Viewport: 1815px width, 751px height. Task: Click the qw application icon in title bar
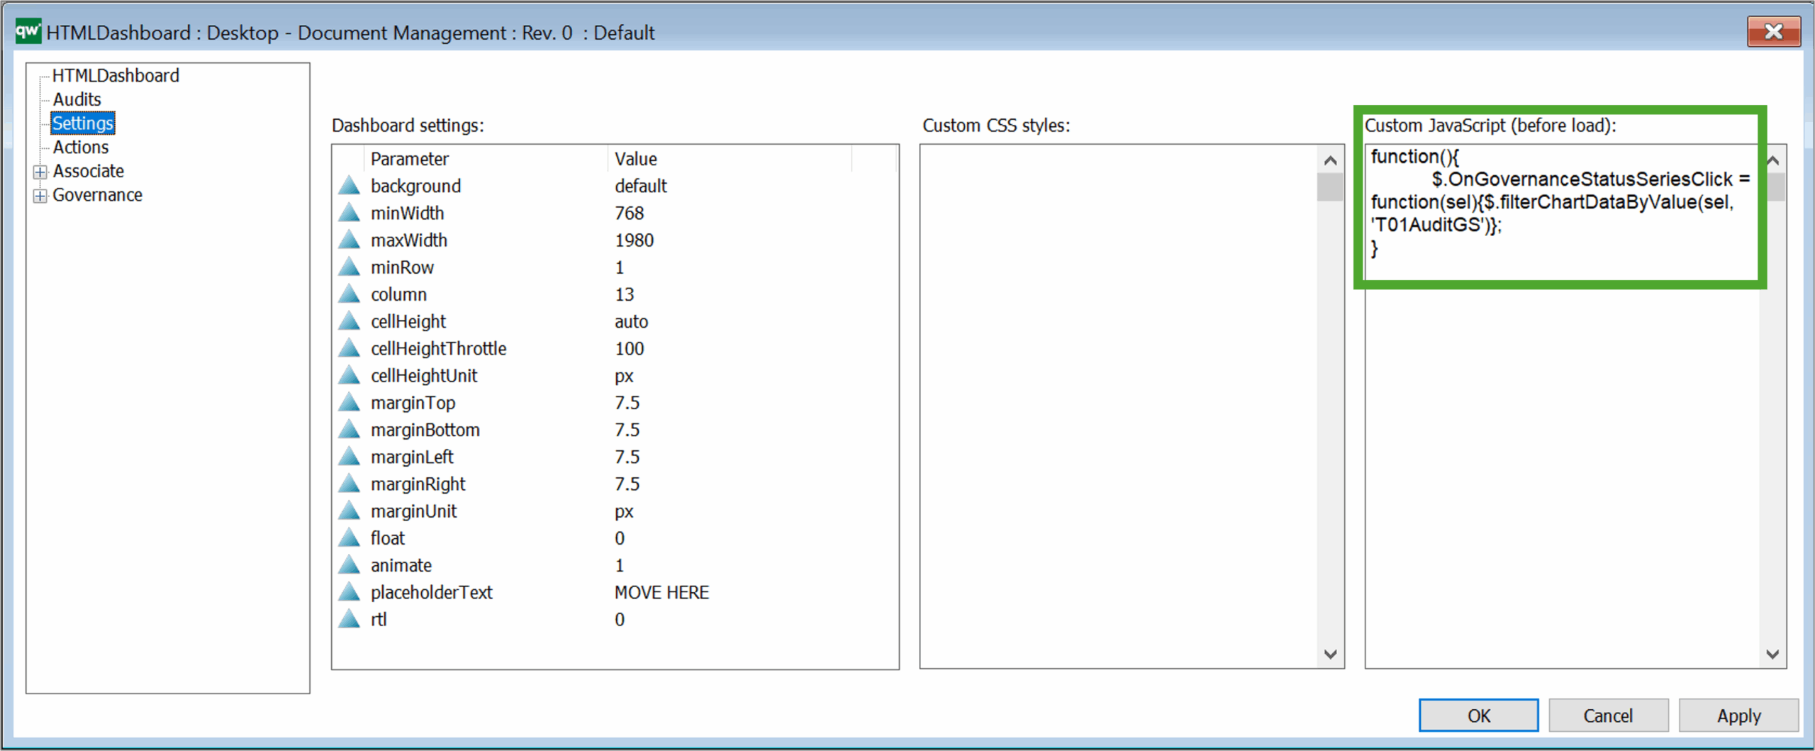[x=28, y=32]
